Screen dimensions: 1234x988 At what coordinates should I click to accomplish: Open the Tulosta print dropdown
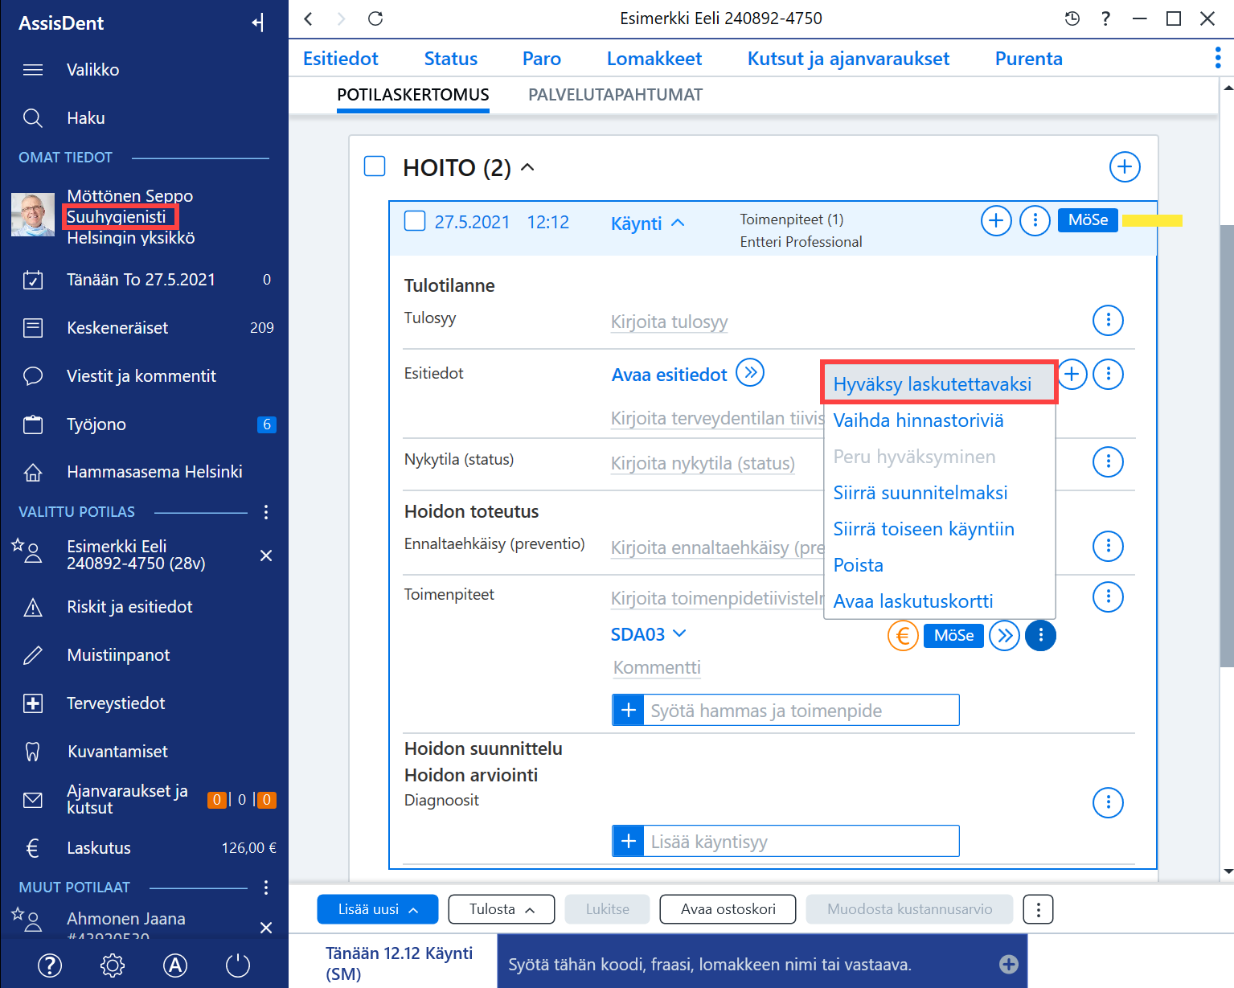click(502, 909)
